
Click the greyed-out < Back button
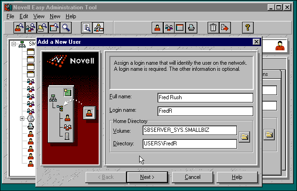pos(106,177)
